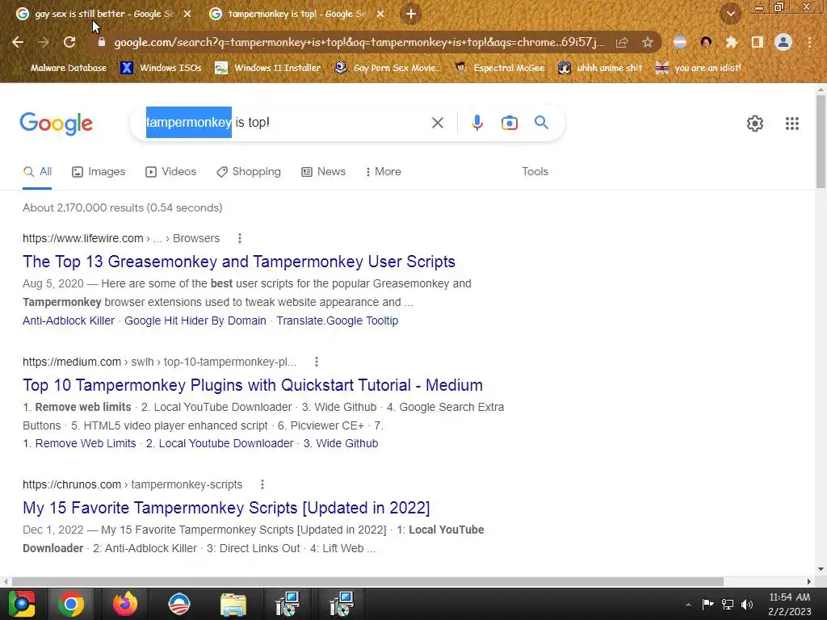Screen dimensions: 827x620
Task: Open the Windows ISOs bookmark
Action: click(x=161, y=68)
